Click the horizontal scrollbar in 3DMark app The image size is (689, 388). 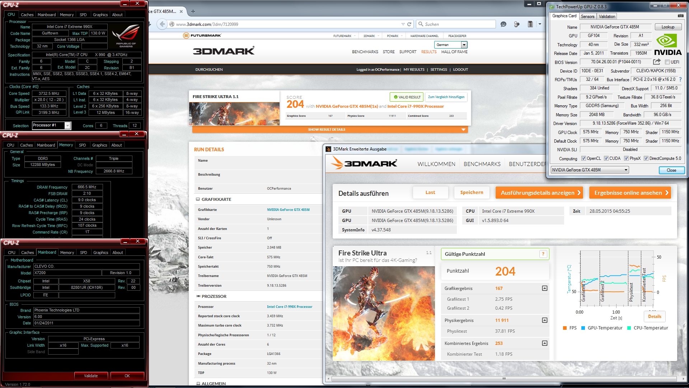click(x=504, y=379)
